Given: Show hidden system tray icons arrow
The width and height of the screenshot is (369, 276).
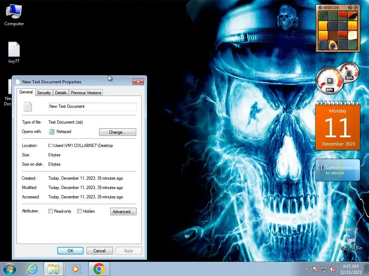Looking at the screenshot, I should (306, 269).
